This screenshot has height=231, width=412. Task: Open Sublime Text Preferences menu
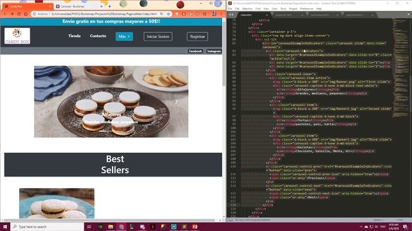pyautogui.click(x=306, y=8)
